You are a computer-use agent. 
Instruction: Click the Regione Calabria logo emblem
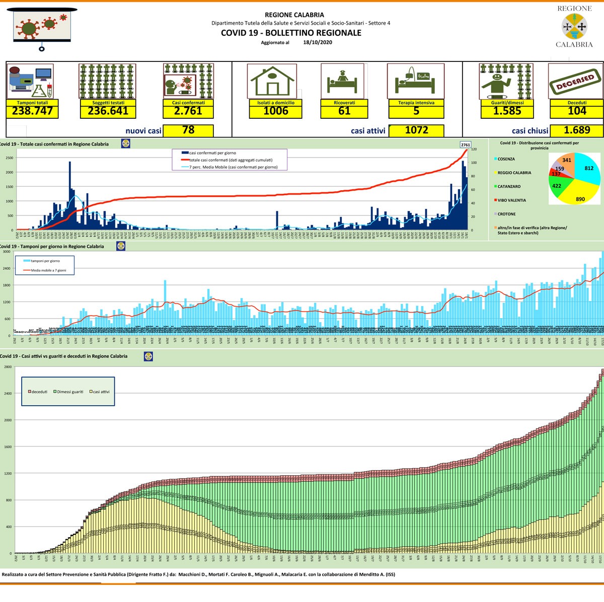tap(574, 26)
